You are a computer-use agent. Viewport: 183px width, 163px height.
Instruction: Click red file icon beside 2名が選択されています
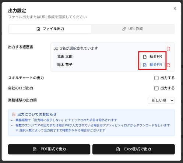pyautogui.click(x=169, y=49)
